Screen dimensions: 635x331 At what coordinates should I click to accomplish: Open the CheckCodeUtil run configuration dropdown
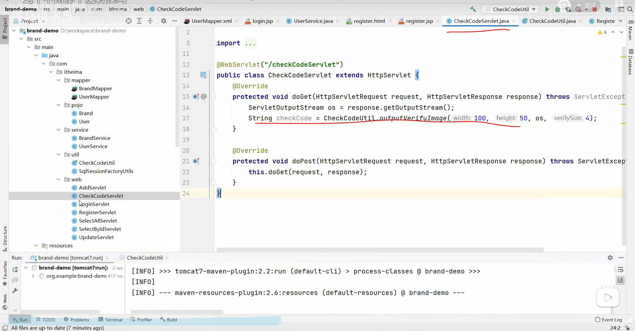click(x=510, y=9)
